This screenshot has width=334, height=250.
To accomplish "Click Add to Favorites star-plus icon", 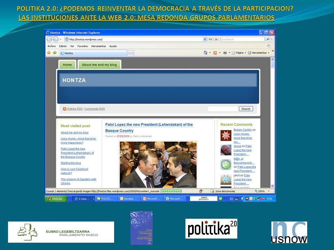I will [x=55, y=52].
